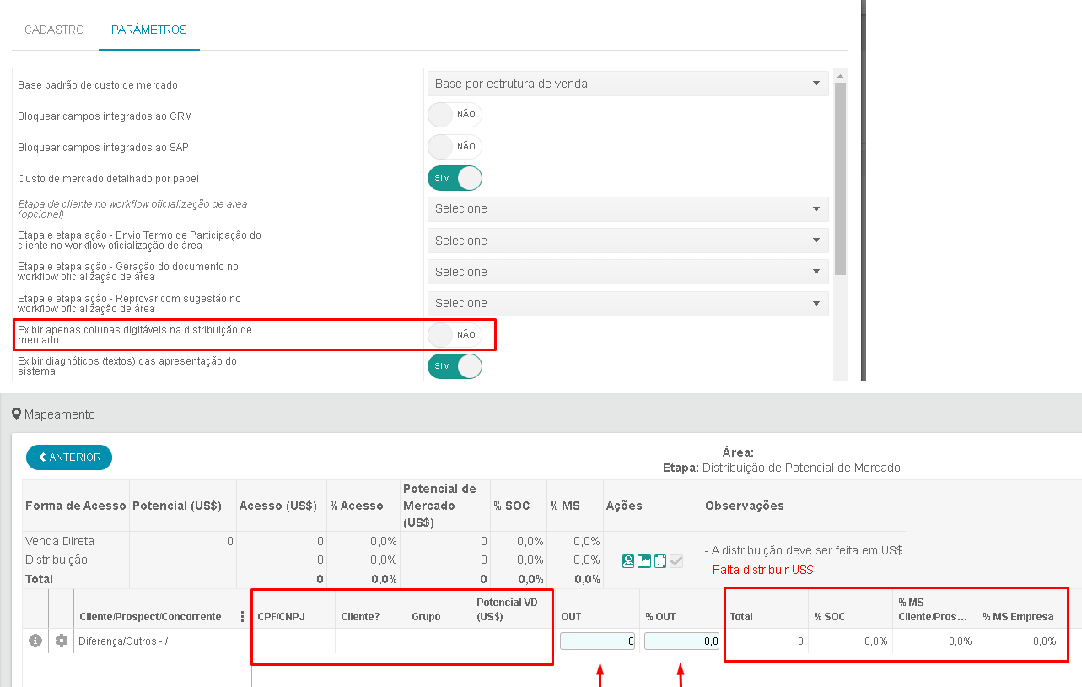Viewport: 1082px width, 687px height.
Task: Click the Distribuição row label
Action: pos(57,560)
